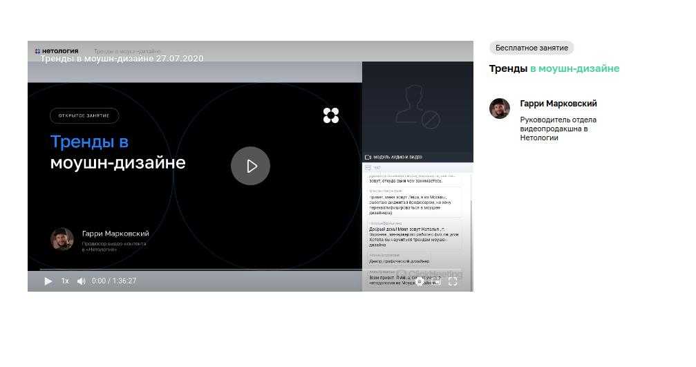Click the Бесплатное занятие badge
The width and height of the screenshot is (696, 367).
click(532, 48)
